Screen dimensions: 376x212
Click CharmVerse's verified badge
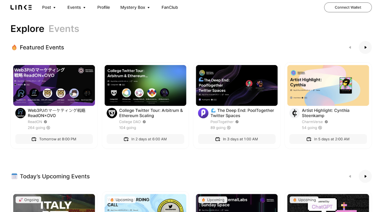point(326,122)
